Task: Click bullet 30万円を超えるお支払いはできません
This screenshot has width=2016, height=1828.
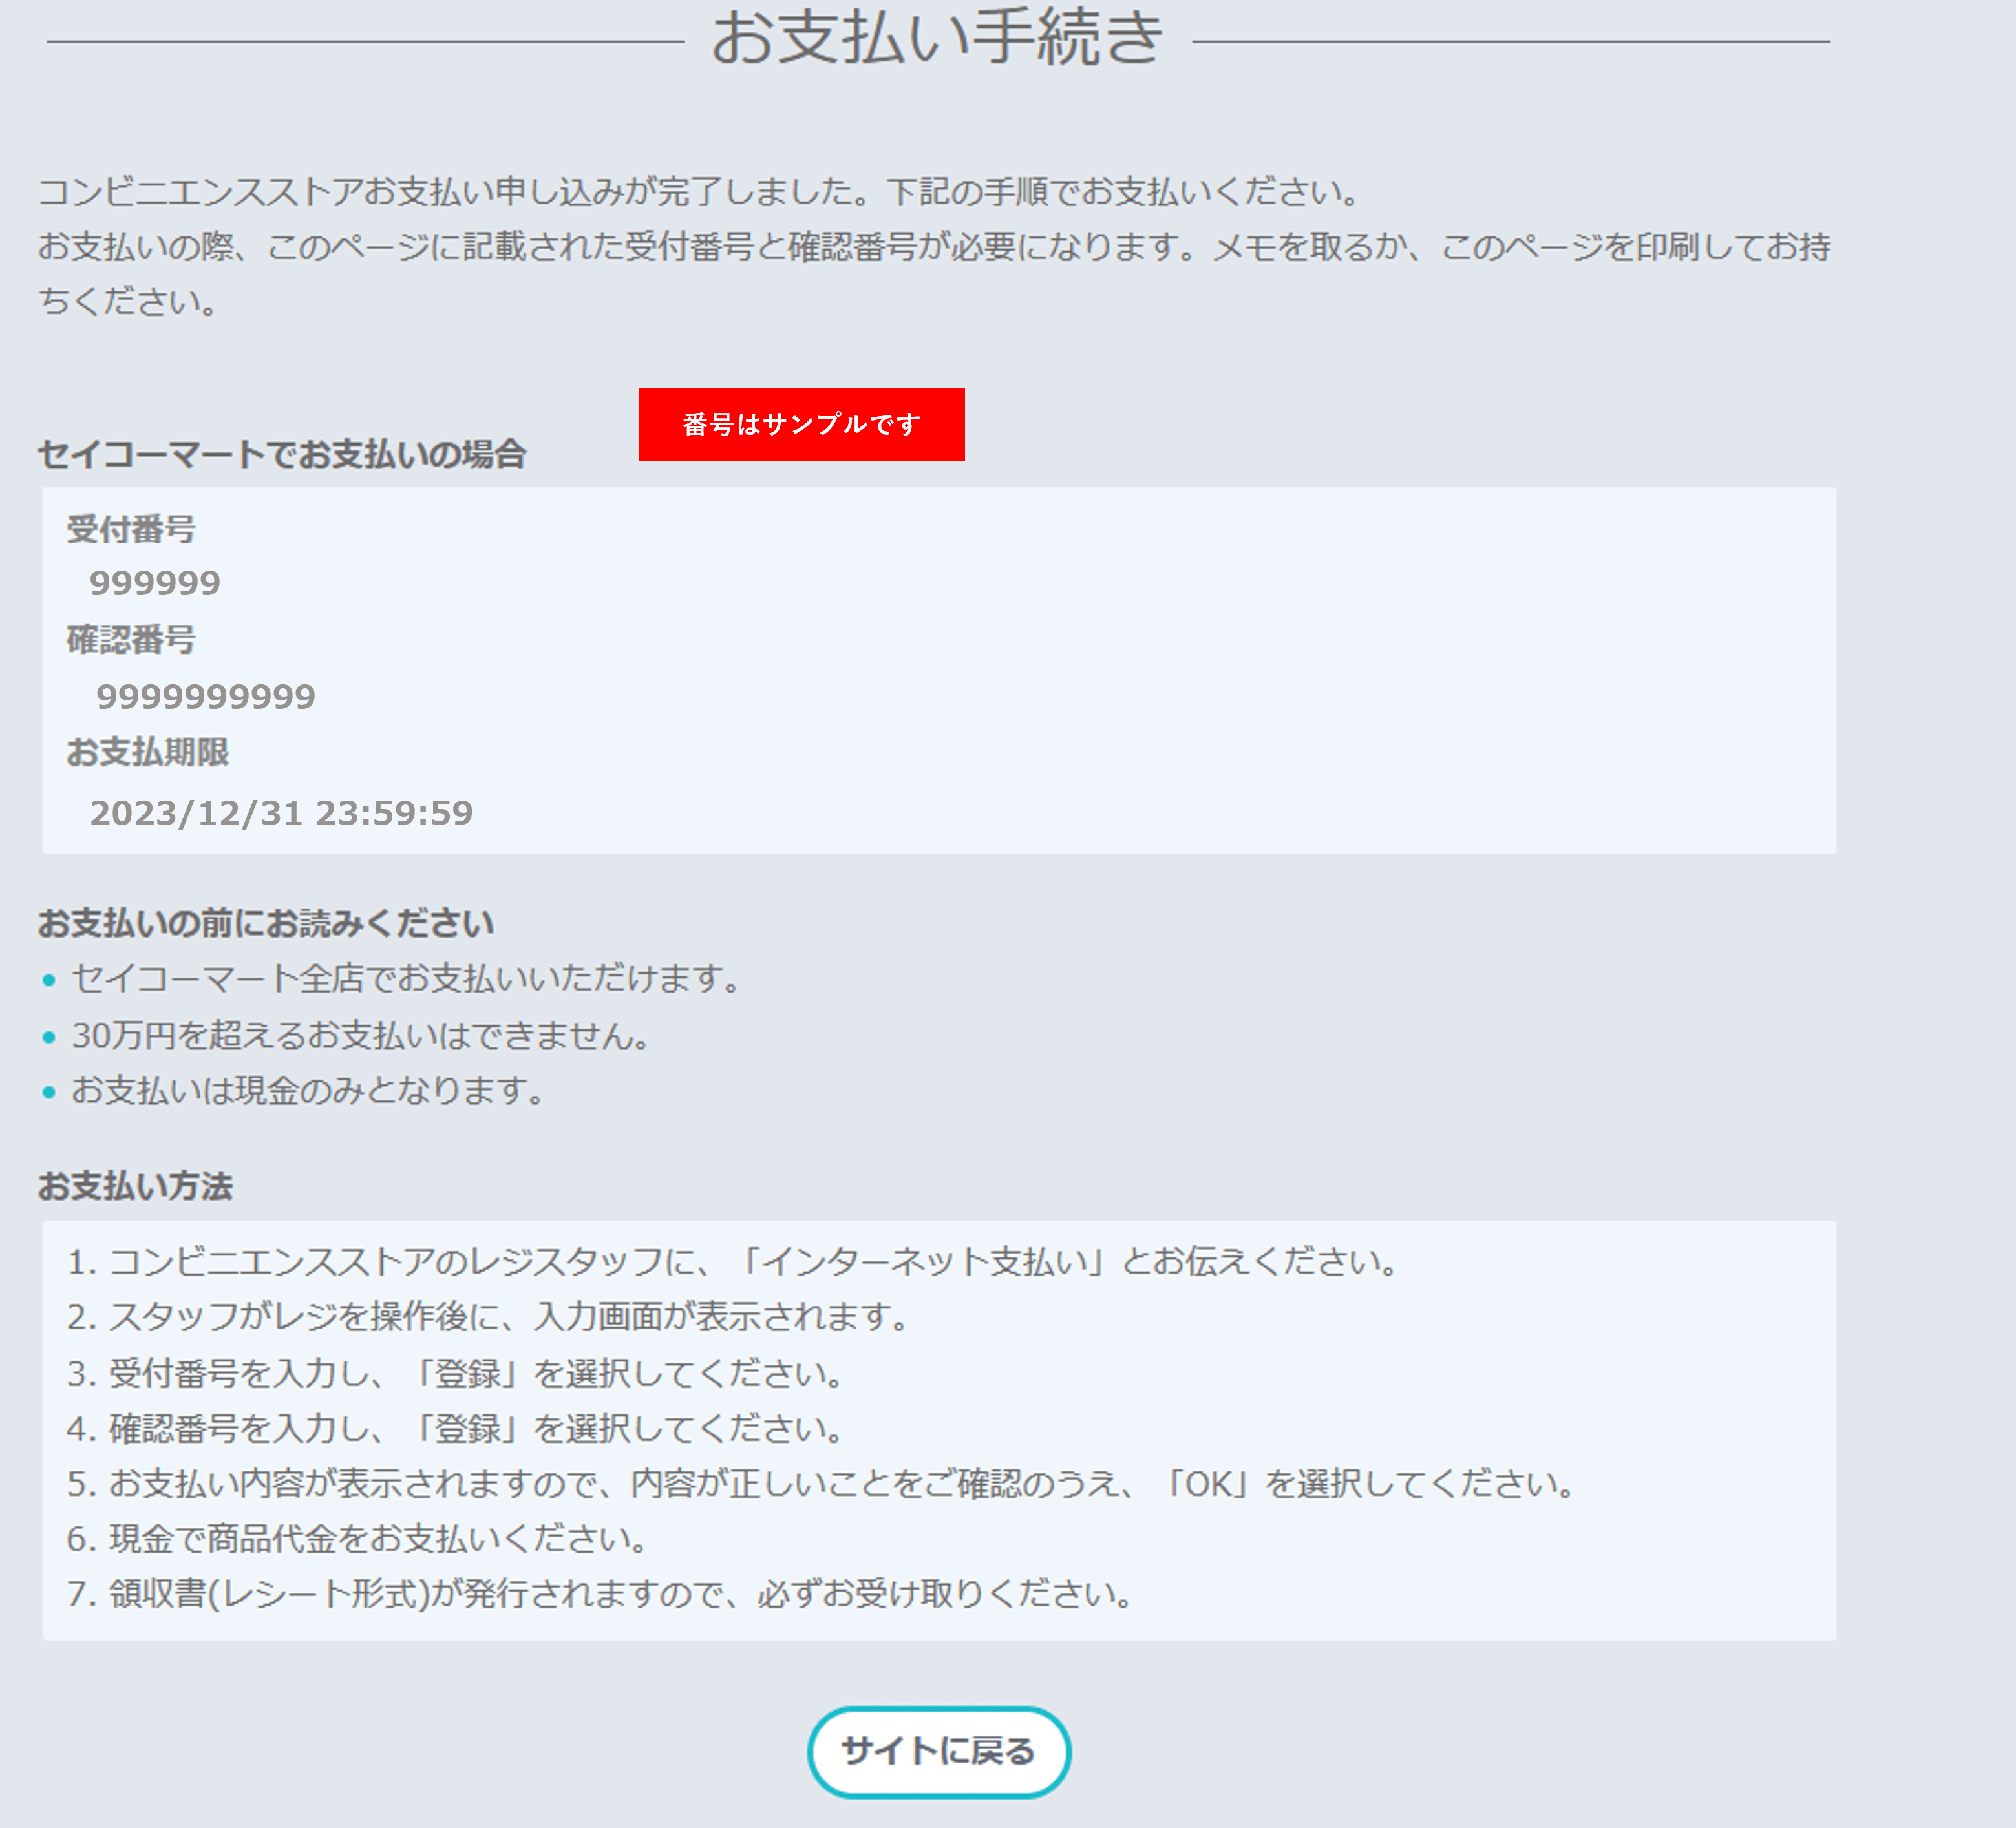Action: coord(361,1035)
